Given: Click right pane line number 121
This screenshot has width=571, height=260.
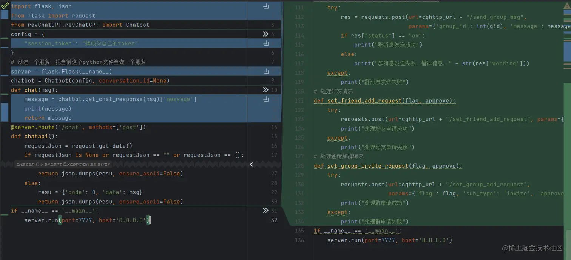Looking at the screenshot, I should coord(299,101).
